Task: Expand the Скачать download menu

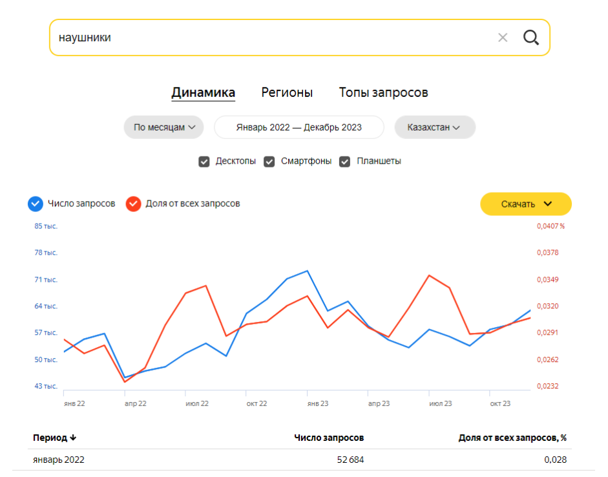Action: (526, 204)
